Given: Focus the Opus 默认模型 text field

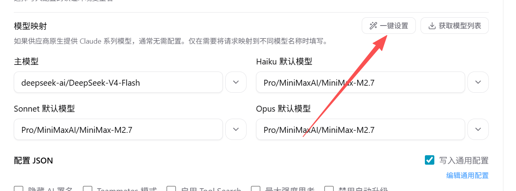Looking at the screenshot, I should (361, 129).
